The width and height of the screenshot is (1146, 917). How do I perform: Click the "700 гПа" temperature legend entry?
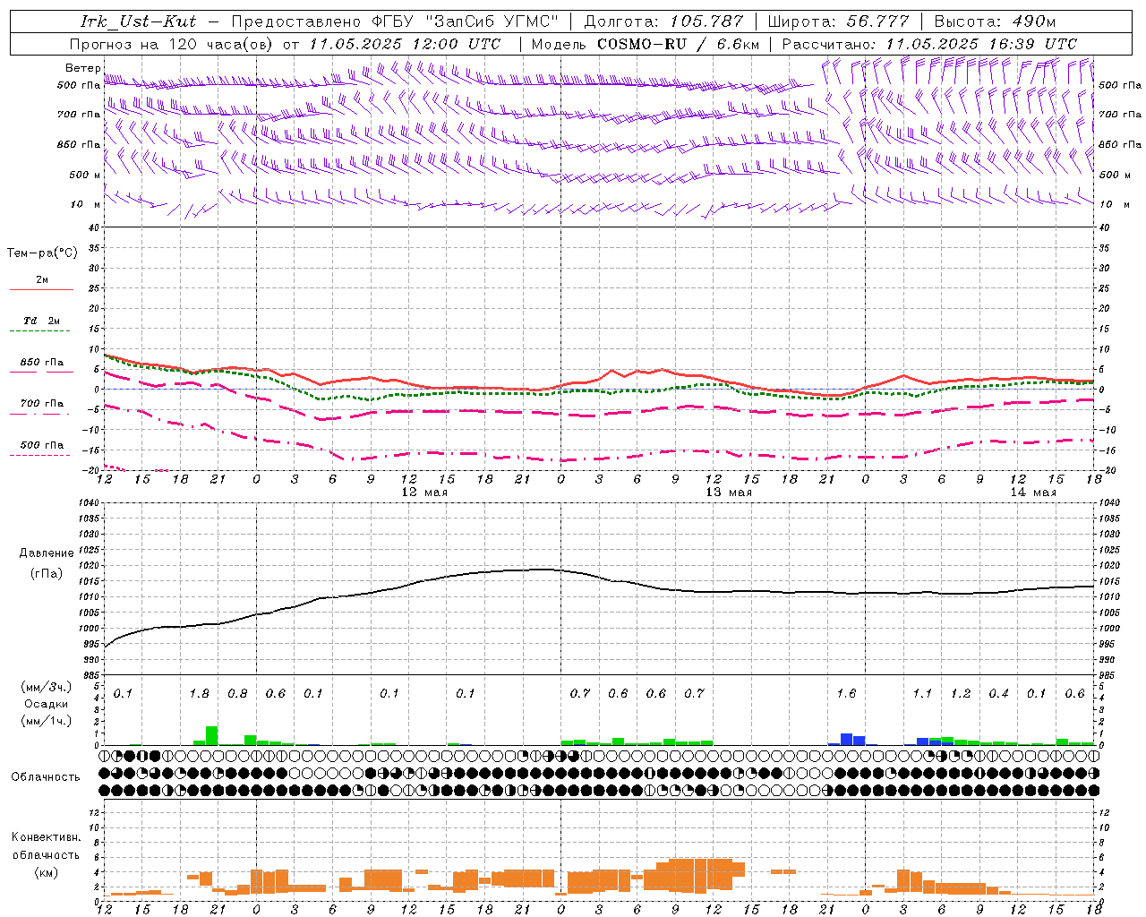click(42, 404)
